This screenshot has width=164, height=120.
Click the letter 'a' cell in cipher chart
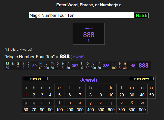click(x=26, y=88)
